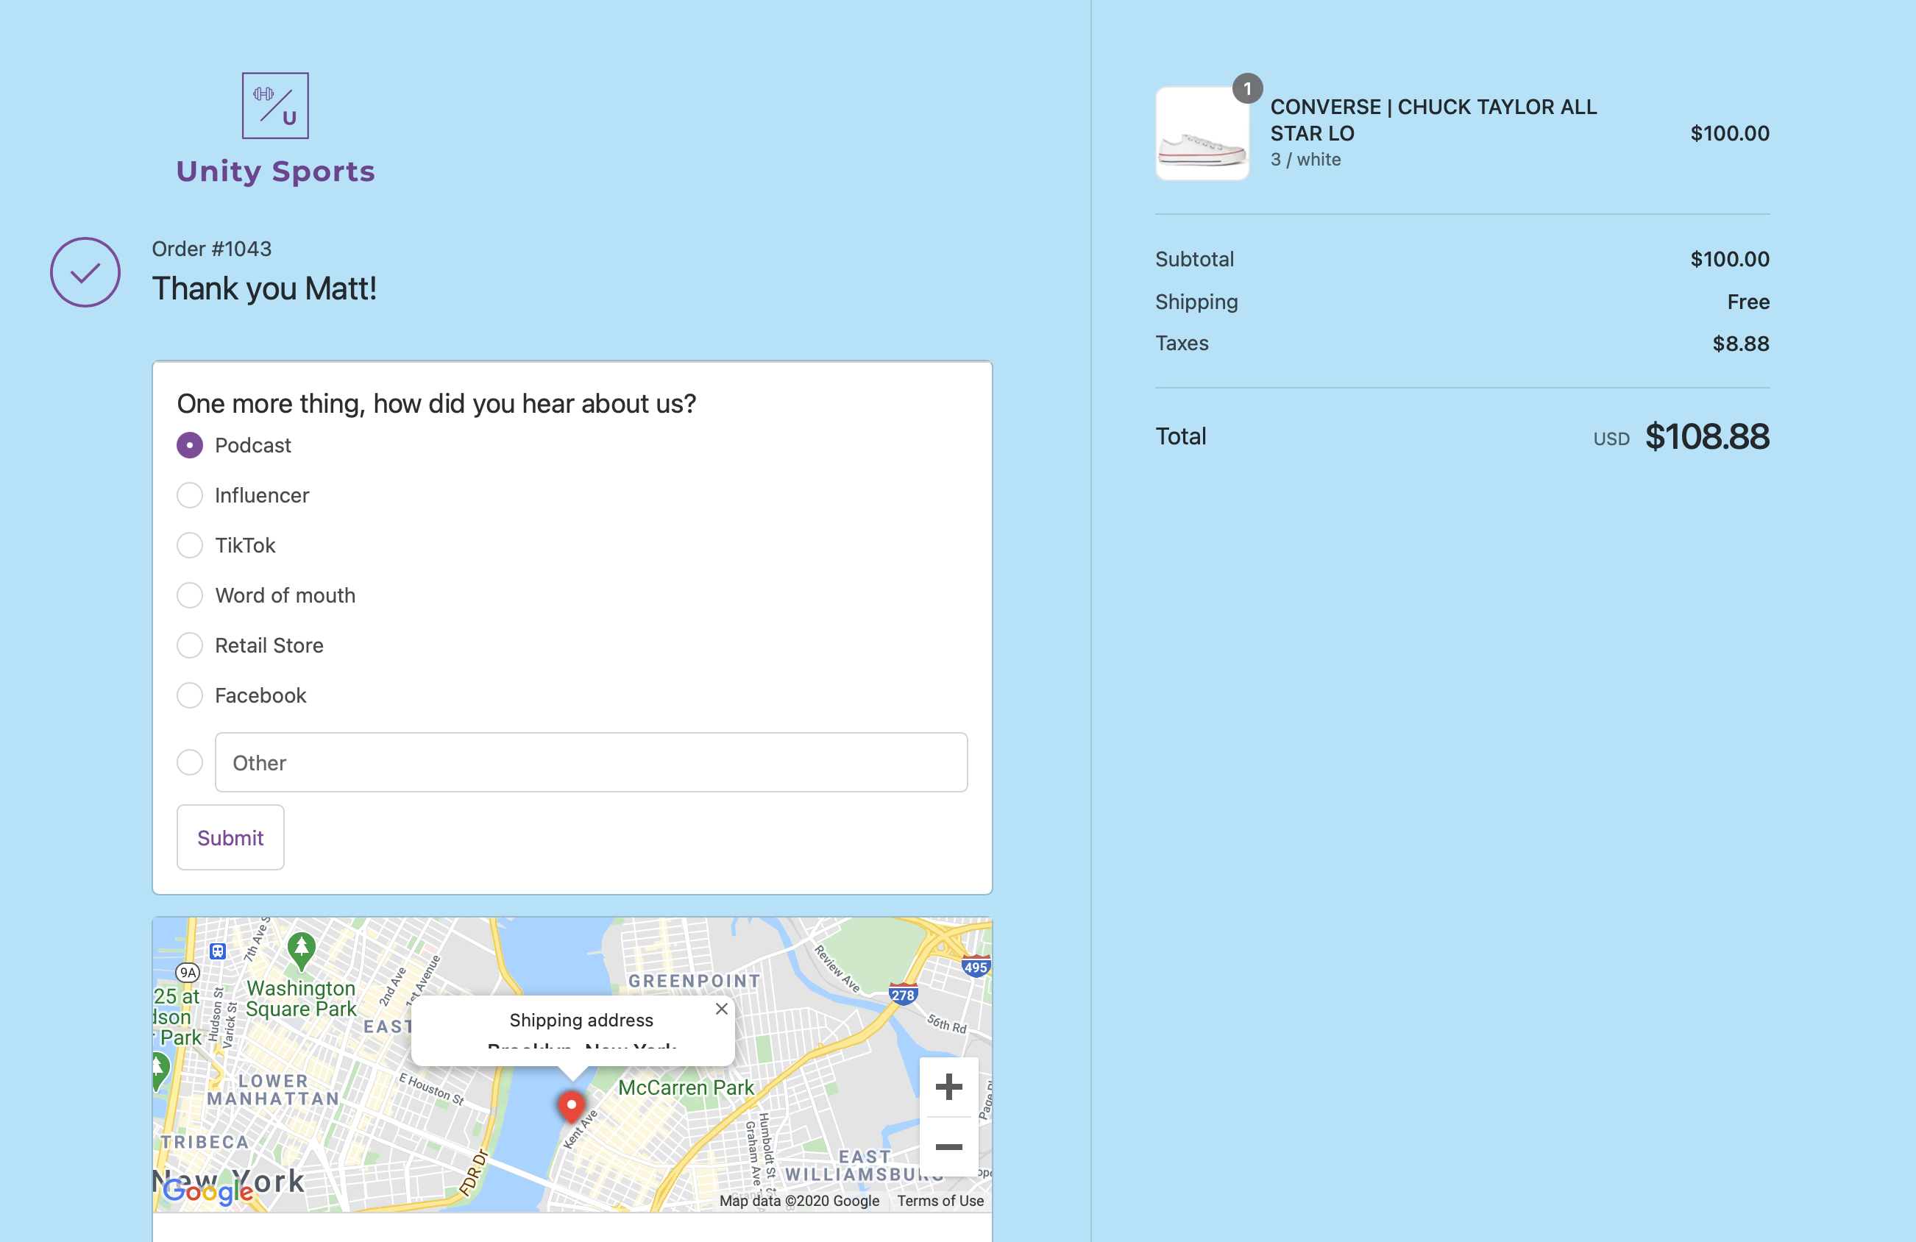The image size is (1916, 1242).
Task: Submit the survey response
Action: pyautogui.click(x=230, y=837)
